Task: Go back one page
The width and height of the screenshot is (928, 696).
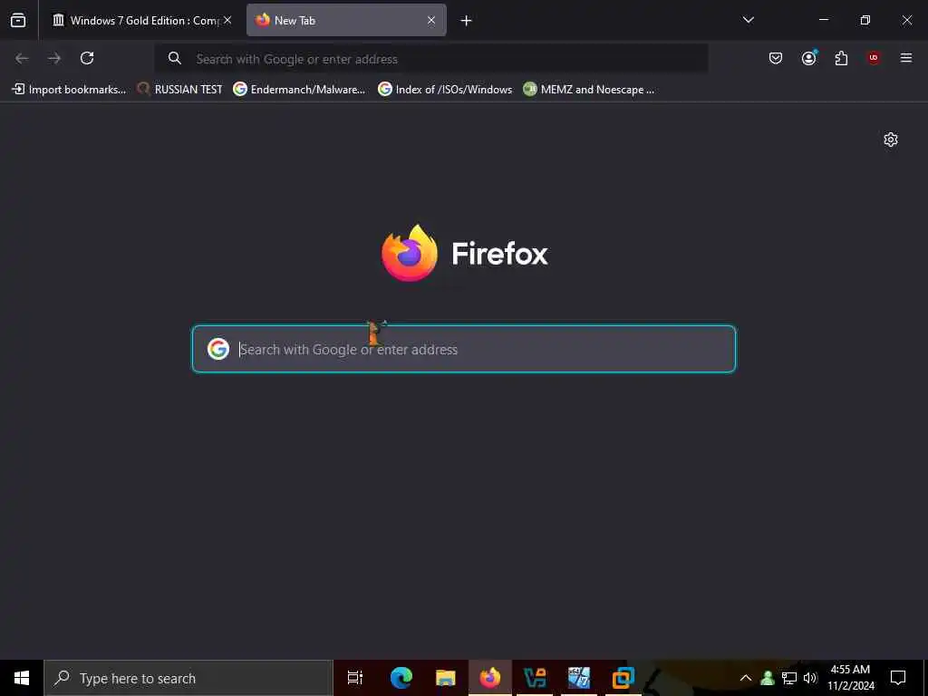Action: tap(22, 58)
